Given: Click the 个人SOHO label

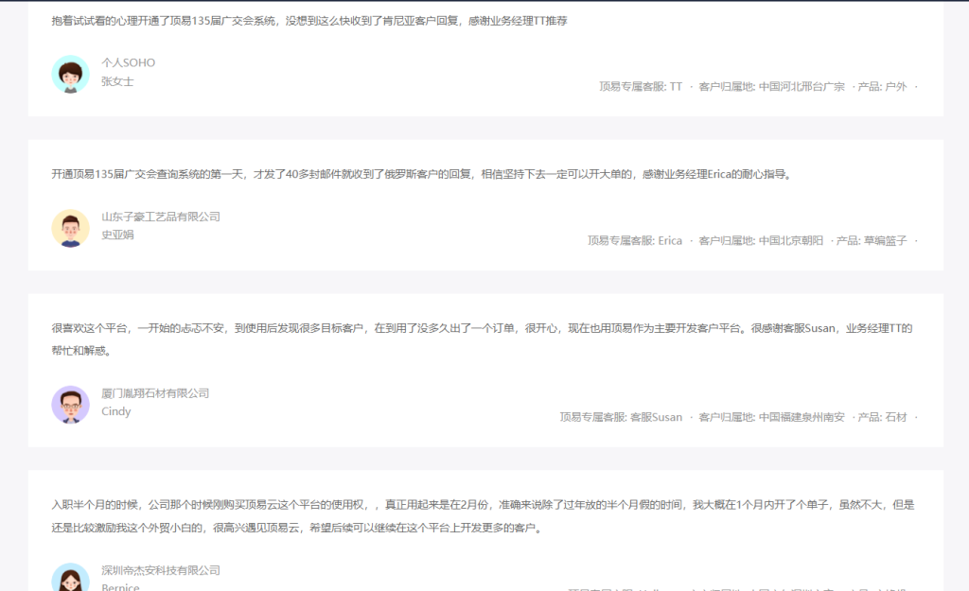Looking at the screenshot, I should (128, 62).
